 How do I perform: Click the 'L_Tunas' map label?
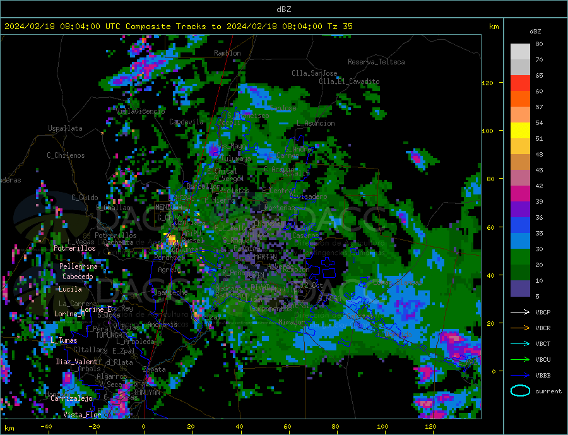pos(64,340)
